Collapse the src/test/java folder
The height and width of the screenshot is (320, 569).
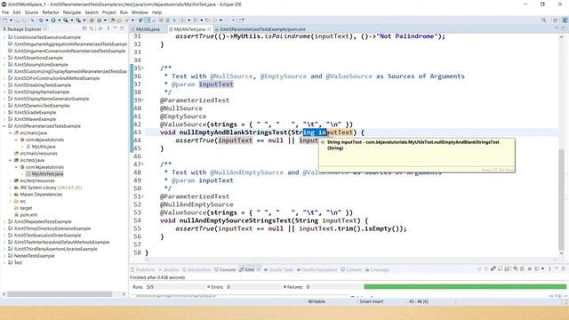[x=11, y=160]
